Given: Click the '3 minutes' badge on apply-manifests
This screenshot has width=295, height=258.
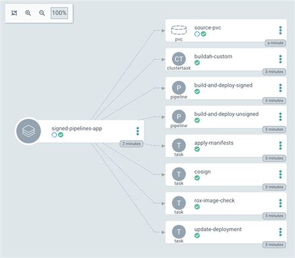Looking at the screenshot, I should pos(274,158).
